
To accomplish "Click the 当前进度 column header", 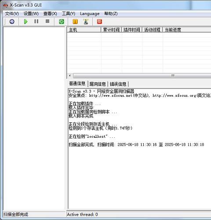I will click(x=187, y=30).
